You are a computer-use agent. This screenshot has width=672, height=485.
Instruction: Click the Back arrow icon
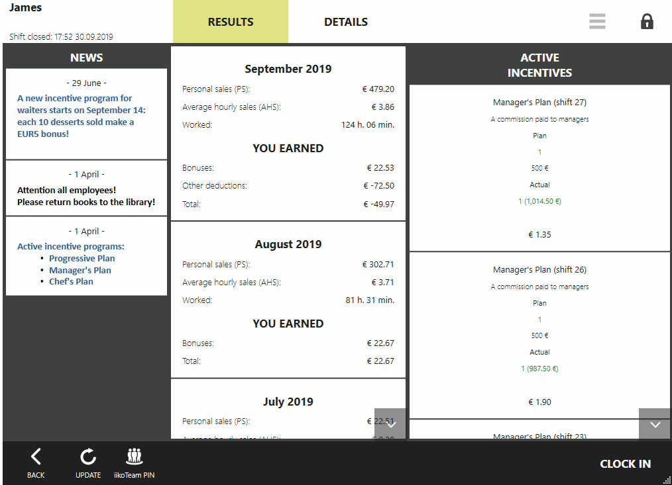tap(36, 457)
